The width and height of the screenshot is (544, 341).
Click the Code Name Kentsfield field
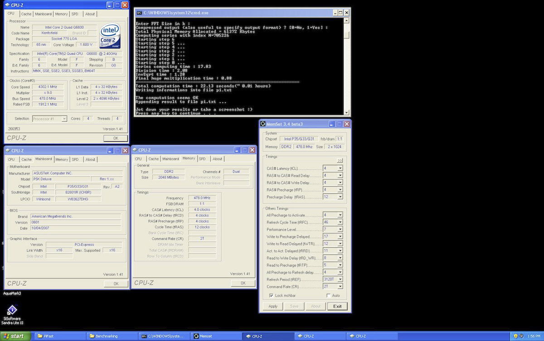(50, 33)
